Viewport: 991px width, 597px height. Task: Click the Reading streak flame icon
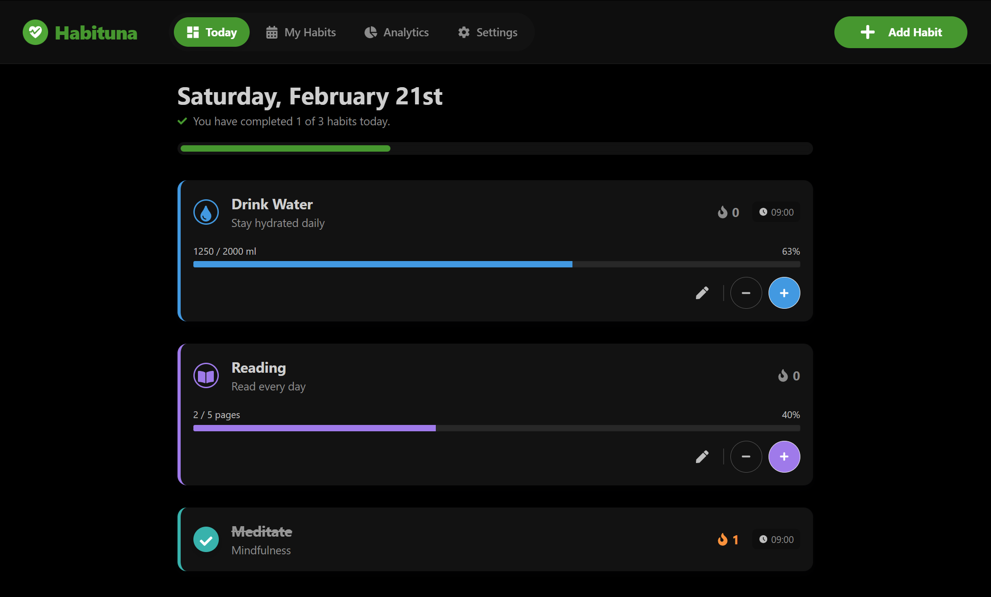pyautogui.click(x=783, y=375)
